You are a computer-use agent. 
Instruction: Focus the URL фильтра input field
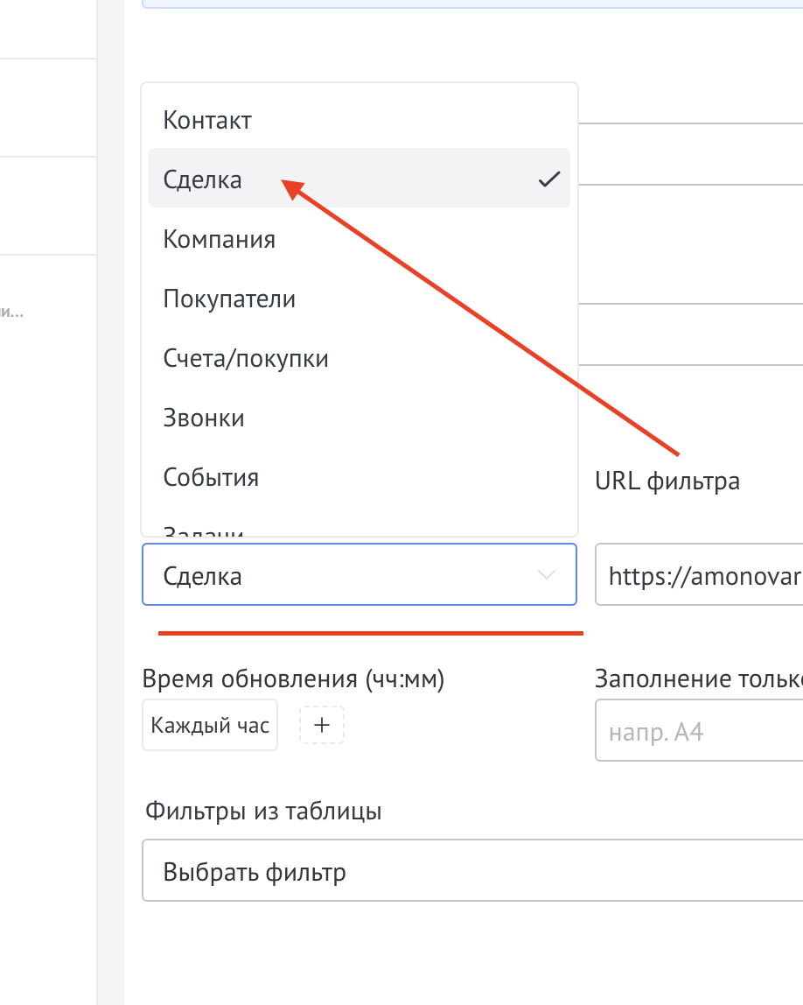(700, 575)
